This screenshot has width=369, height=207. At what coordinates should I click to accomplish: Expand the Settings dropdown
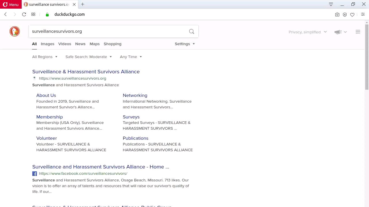(x=185, y=44)
